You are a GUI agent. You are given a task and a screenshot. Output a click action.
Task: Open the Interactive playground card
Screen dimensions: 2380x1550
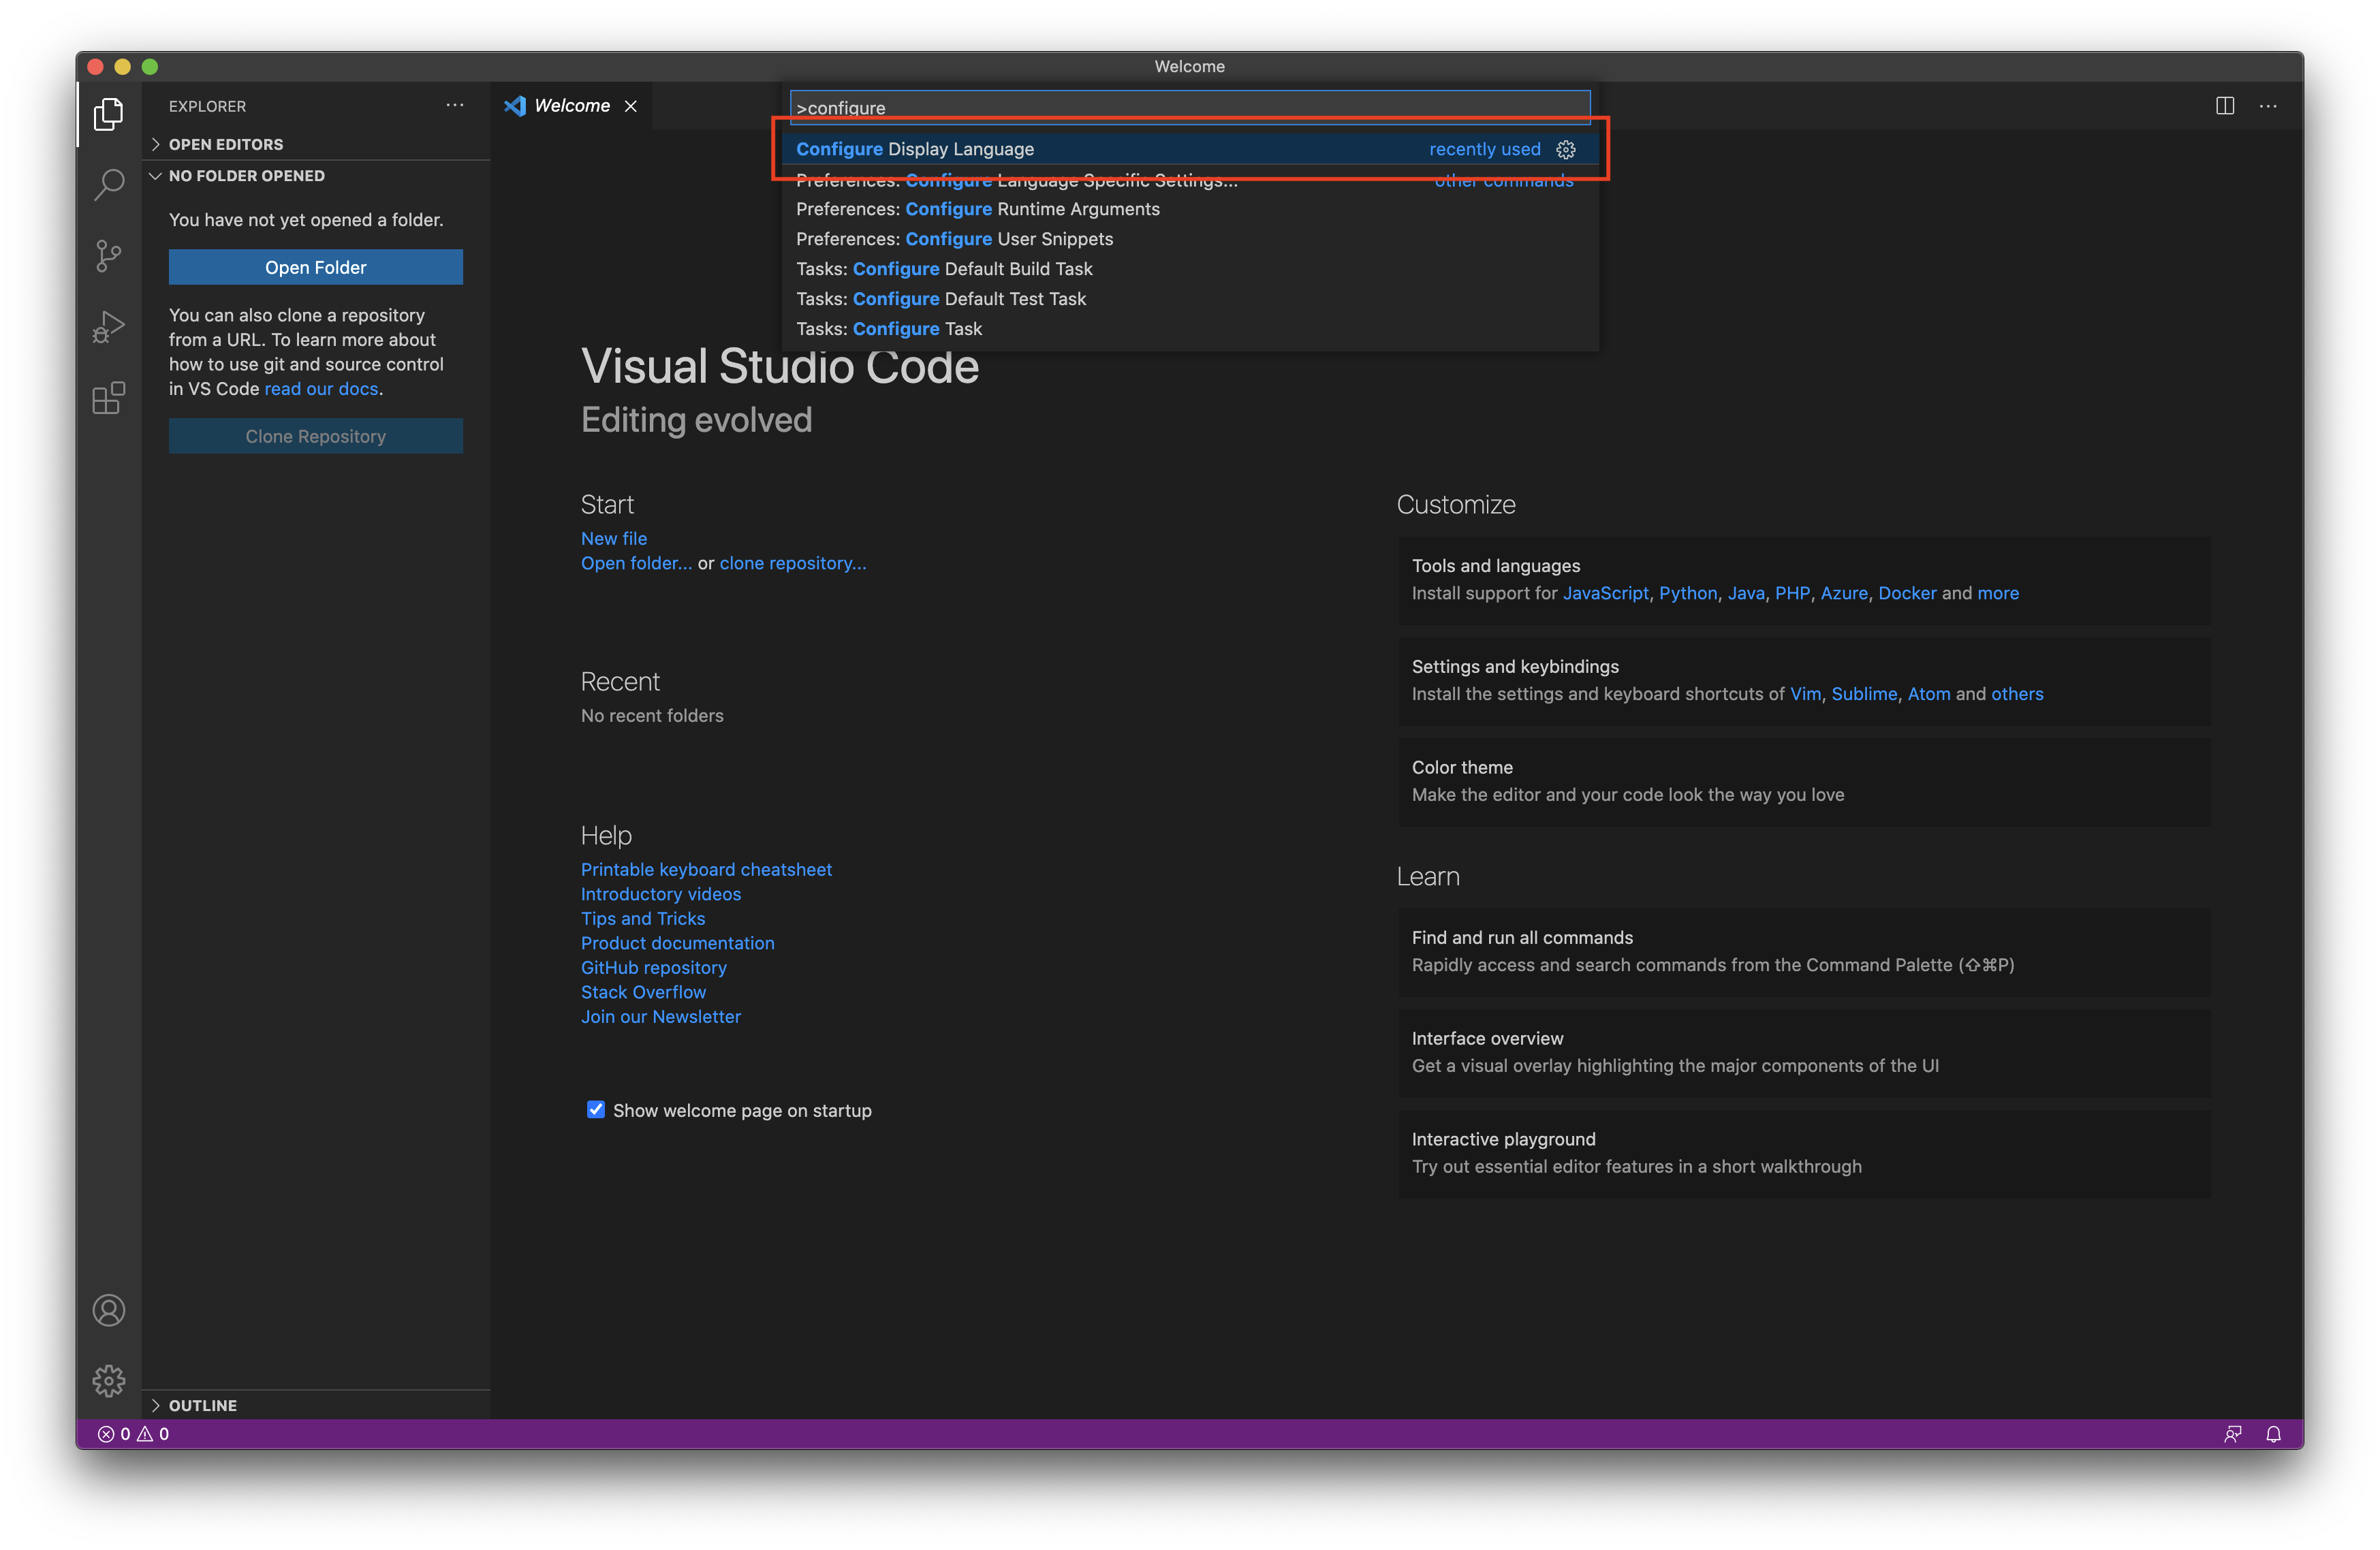pos(1804,1153)
